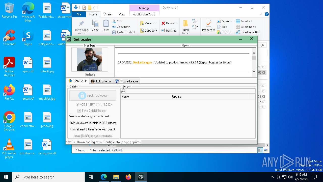Viewport: 323px width, 182px height.
Task: Open the Application Tools tab
Action: pyautogui.click(x=144, y=14)
